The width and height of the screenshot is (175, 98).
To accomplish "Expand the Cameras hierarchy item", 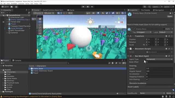I will [7, 33].
